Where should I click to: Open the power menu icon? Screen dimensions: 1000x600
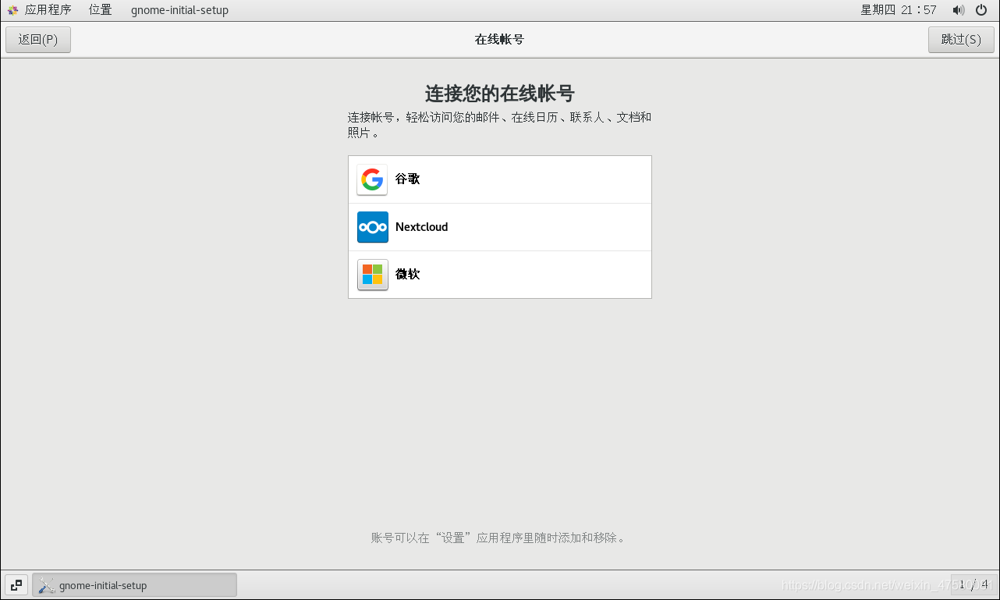coord(981,10)
